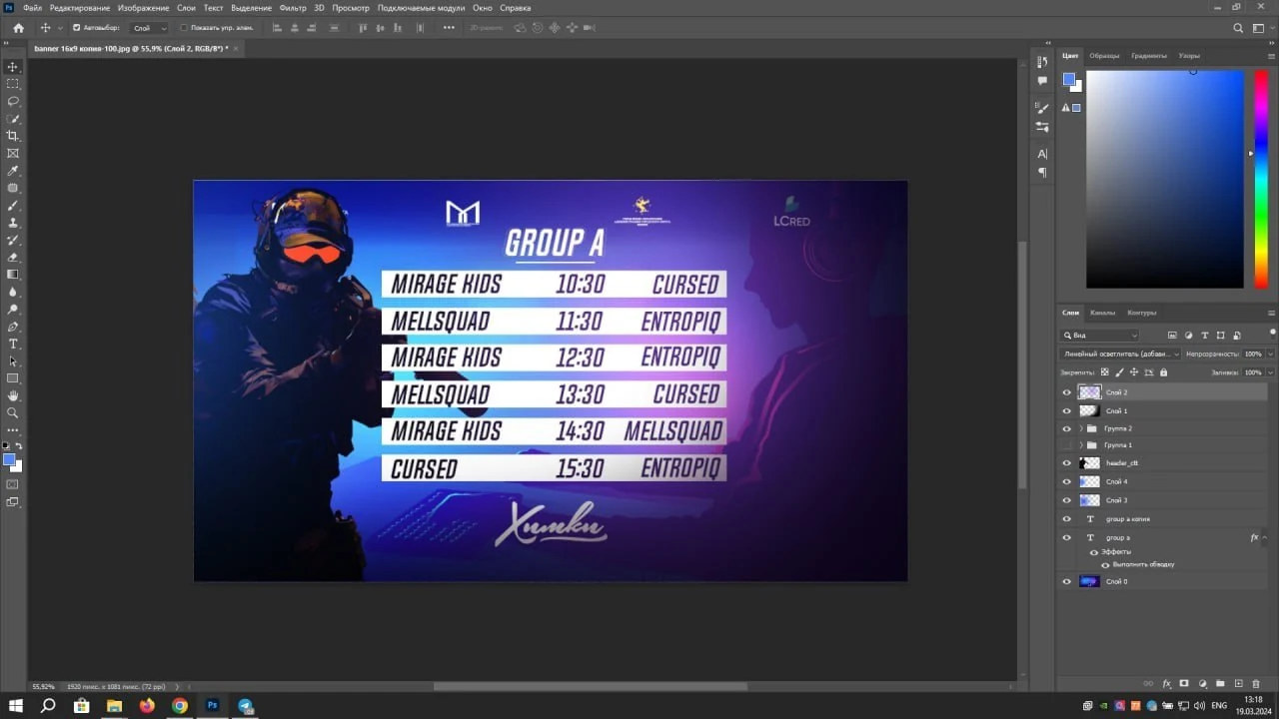Expand Группа 1 folder arrow
This screenshot has height=719, width=1279.
coord(1081,445)
